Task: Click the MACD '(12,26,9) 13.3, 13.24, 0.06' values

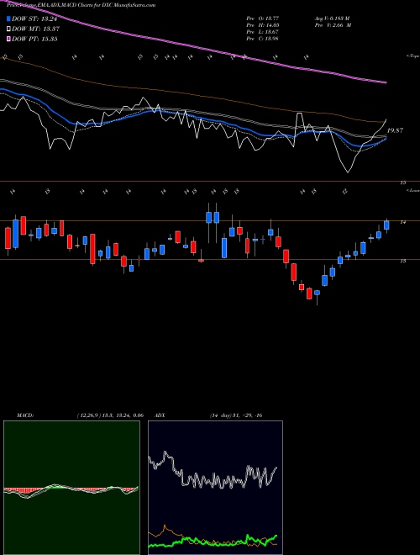Action: [x=109, y=415]
